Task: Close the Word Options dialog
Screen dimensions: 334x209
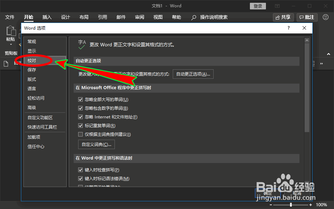Action: [304, 28]
